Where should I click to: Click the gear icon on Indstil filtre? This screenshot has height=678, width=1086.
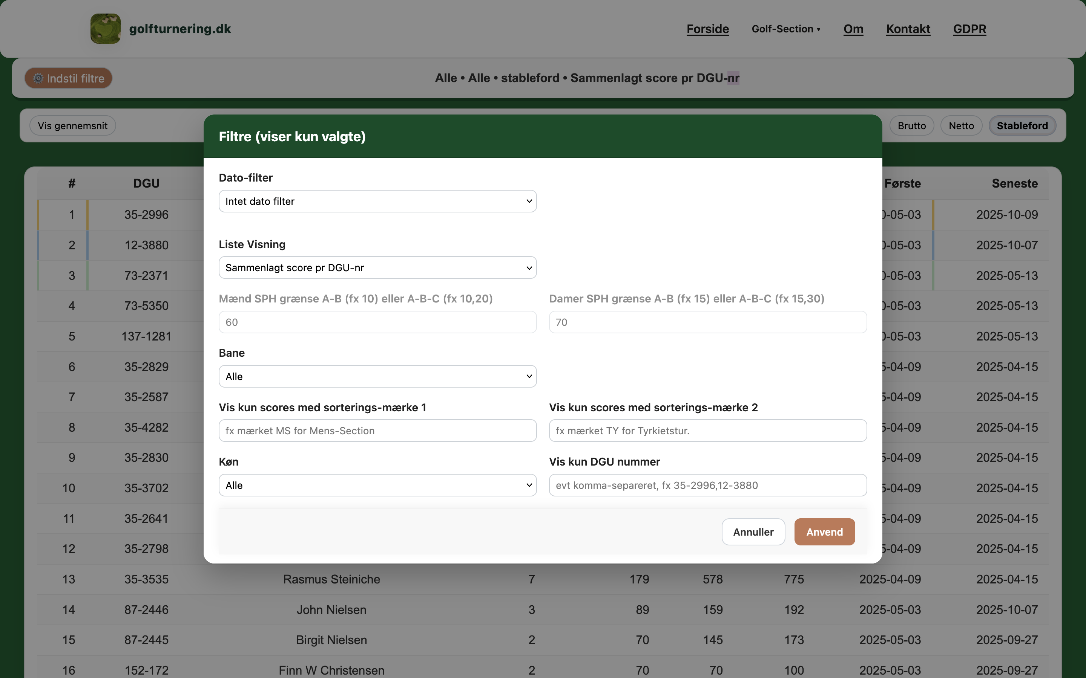pos(38,78)
